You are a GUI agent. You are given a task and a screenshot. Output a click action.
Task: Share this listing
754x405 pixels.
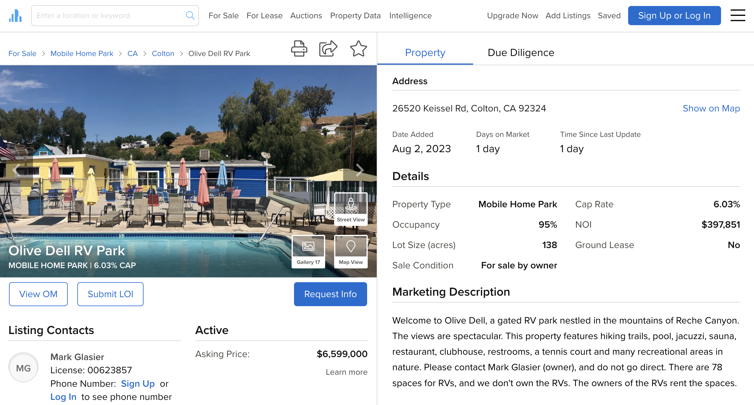coord(328,48)
